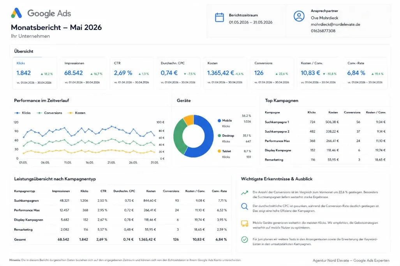
Task: Click the contact person avatar icon
Action: tap(299, 16)
